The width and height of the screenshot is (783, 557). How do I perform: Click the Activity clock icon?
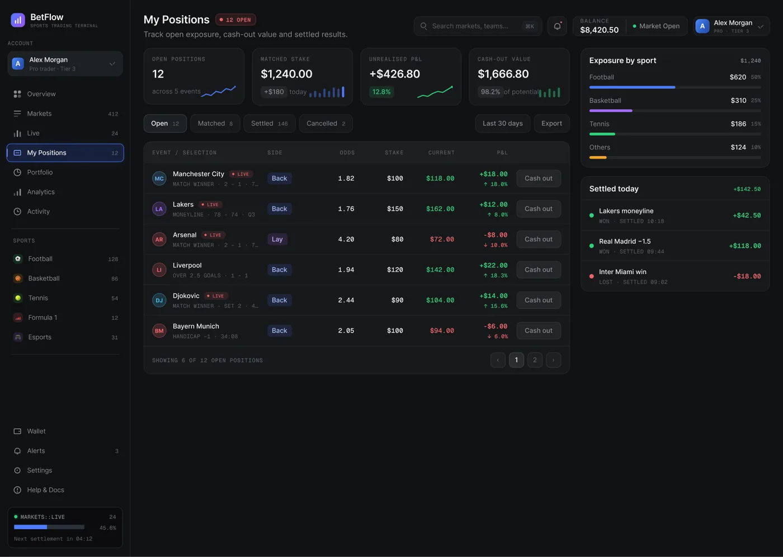tap(17, 211)
